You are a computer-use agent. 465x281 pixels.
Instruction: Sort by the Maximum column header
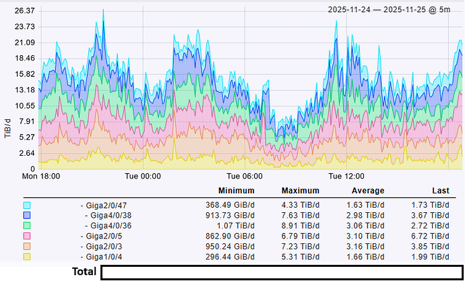pos(300,191)
